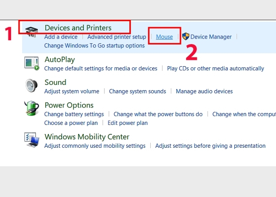This screenshot has width=276, height=197.
Task: Open the Mouse settings link
Action: [164, 37]
